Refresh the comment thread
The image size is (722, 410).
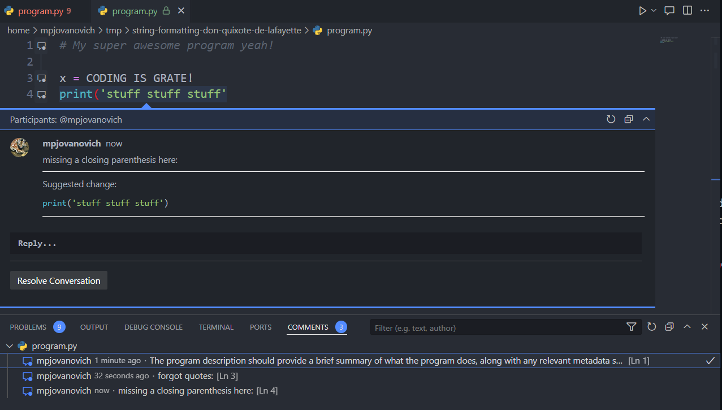611,119
